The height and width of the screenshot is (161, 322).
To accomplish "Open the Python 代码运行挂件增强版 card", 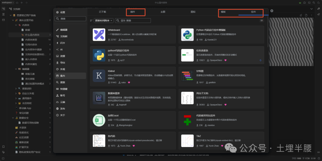I will point(221,35).
